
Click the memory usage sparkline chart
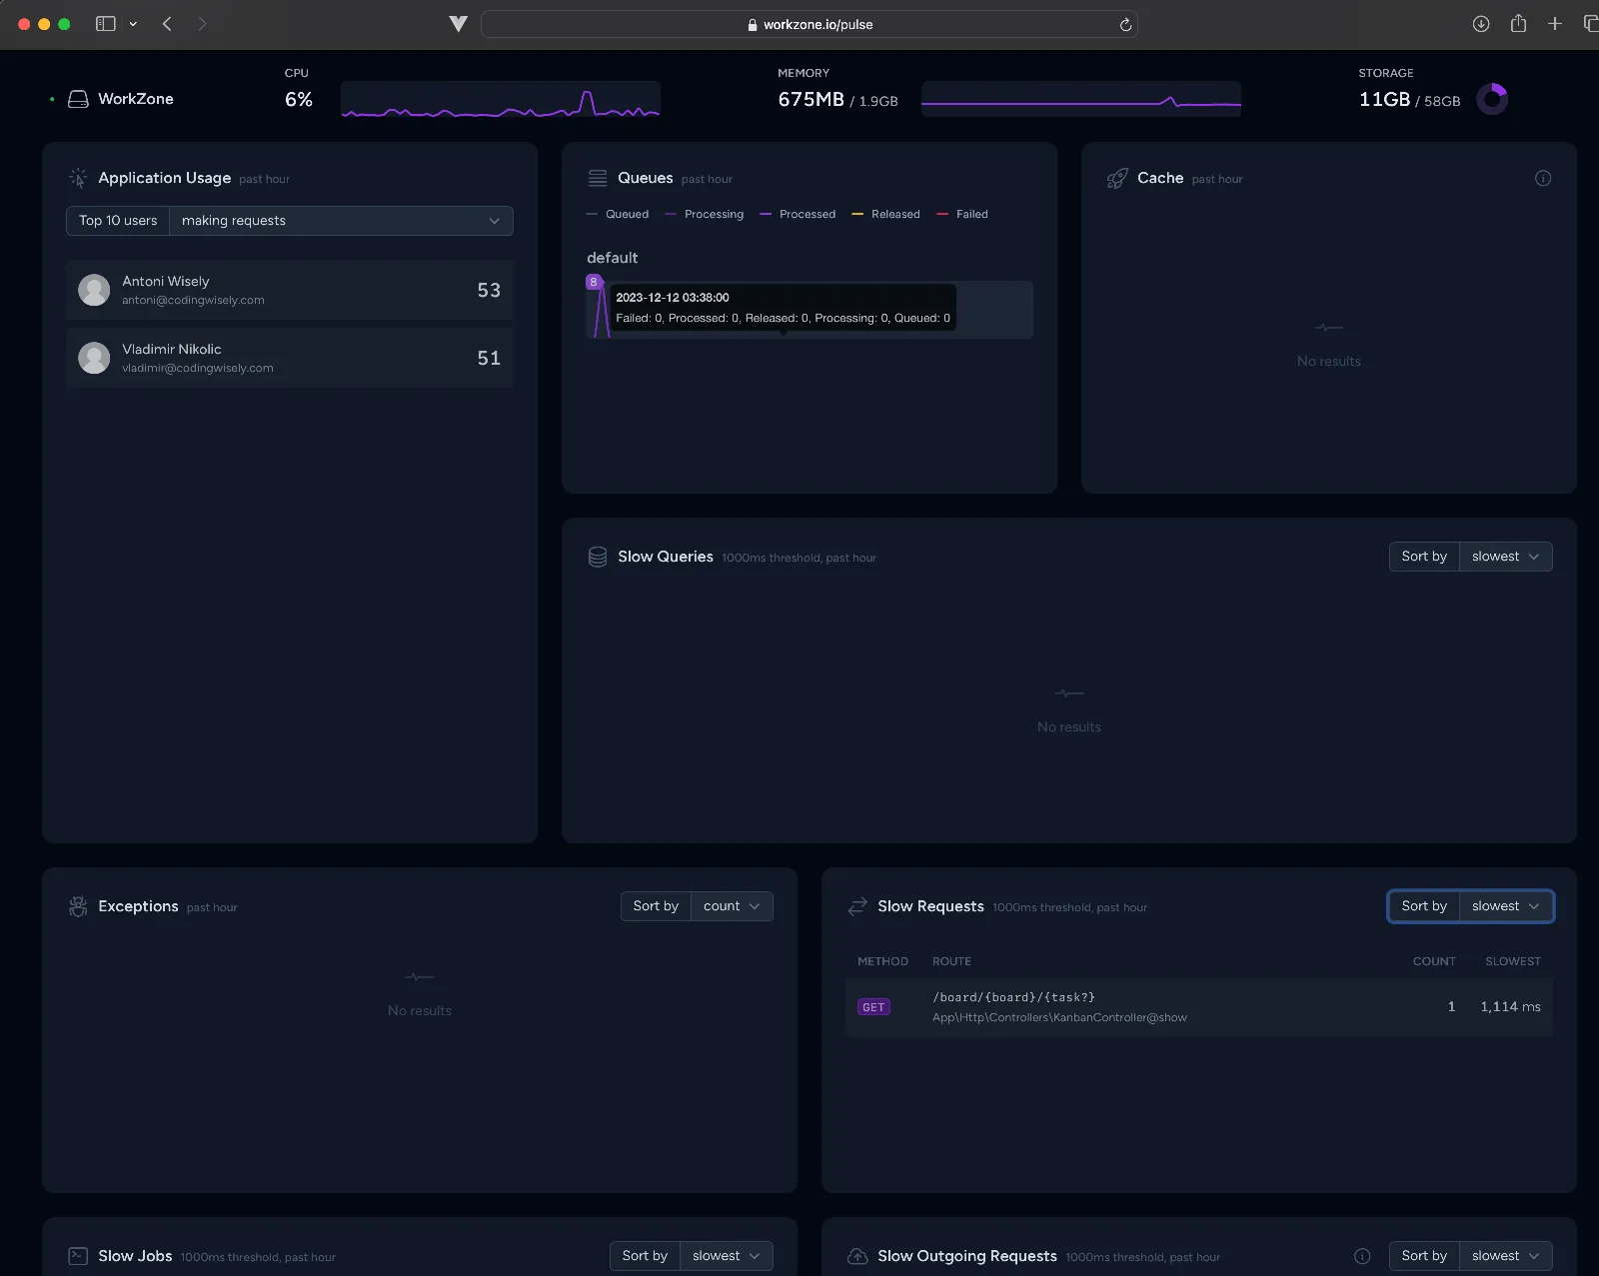pyautogui.click(x=1081, y=99)
